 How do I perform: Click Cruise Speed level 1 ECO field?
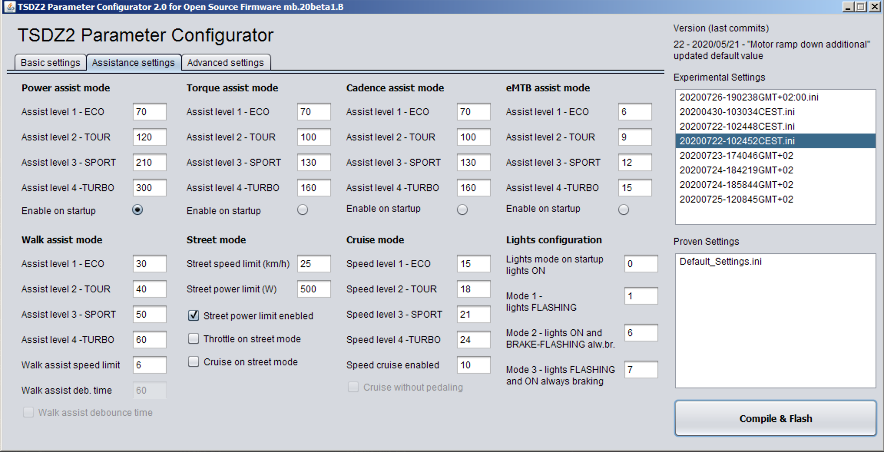pyautogui.click(x=474, y=264)
